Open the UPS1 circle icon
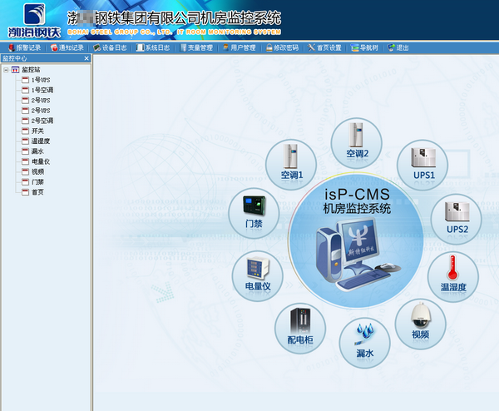The height and width of the screenshot is (411, 499). click(422, 165)
